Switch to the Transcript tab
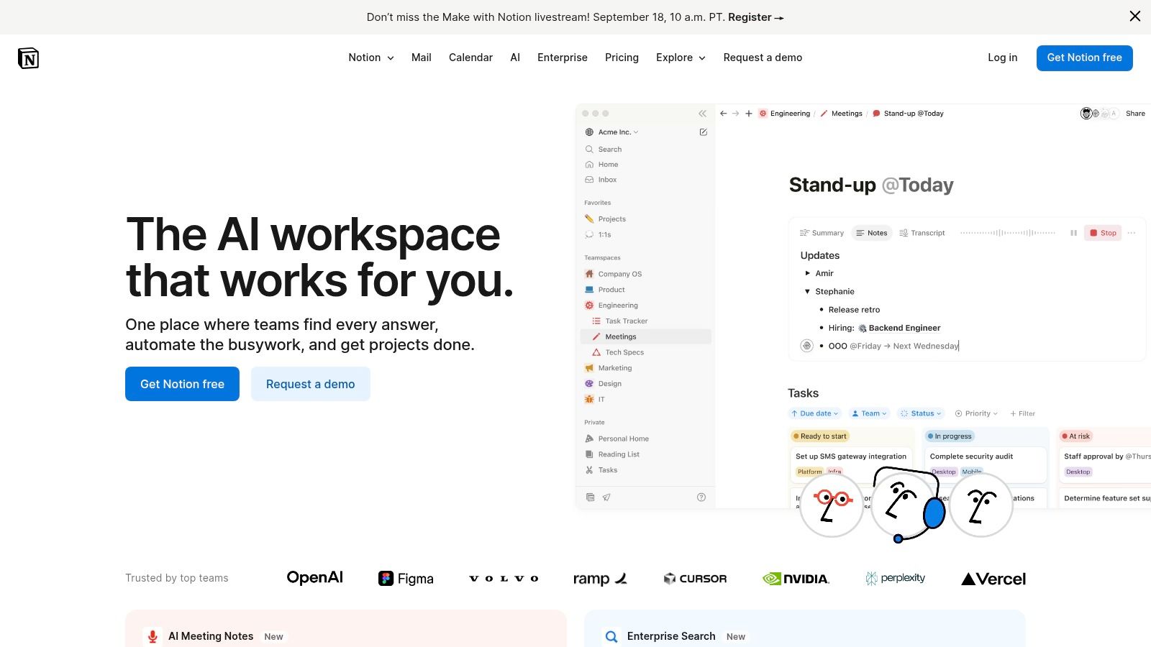The height and width of the screenshot is (647, 1151). tap(927, 233)
